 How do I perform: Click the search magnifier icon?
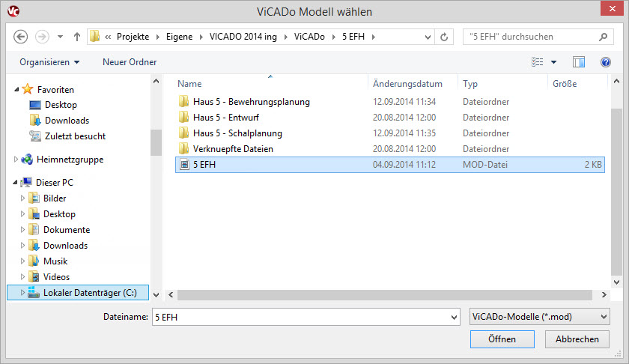tap(603, 37)
